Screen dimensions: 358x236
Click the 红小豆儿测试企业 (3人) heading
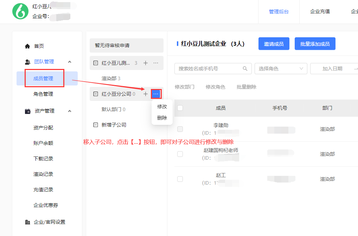tap(212, 44)
